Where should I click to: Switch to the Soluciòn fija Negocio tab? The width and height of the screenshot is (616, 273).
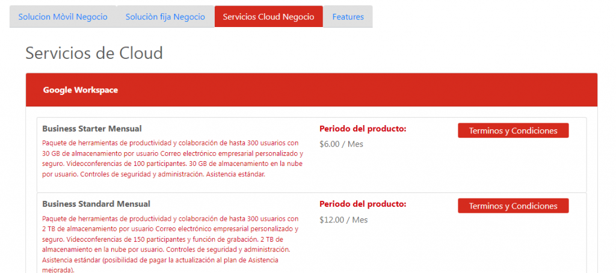pos(165,17)
